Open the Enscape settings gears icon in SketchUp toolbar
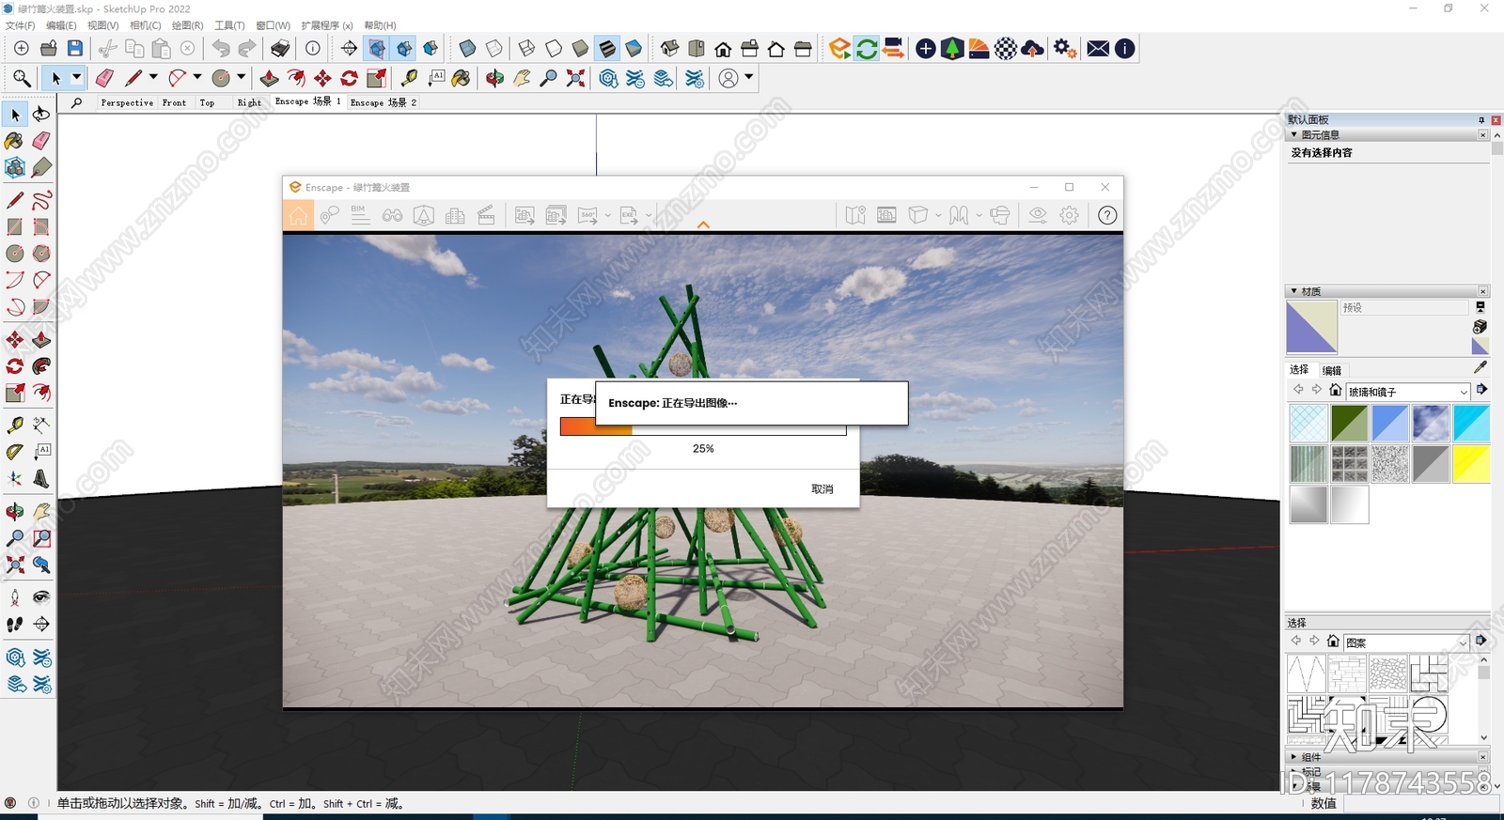The image size is (1504, 820). 1064,48
